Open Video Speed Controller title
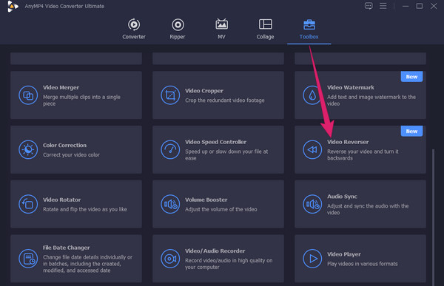Screen dimensions: 444x286 click(215, 142)
